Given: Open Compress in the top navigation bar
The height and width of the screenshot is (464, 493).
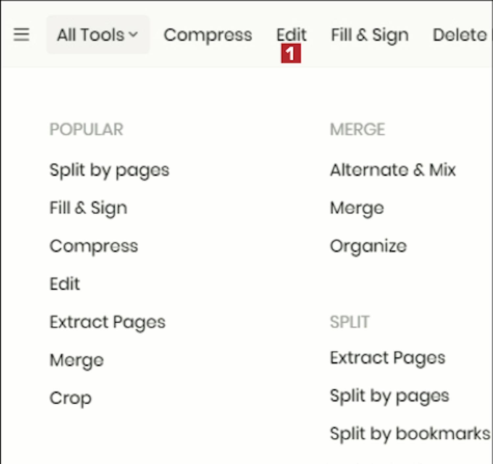Looking at the screenshot, I should tap(208, 35).
